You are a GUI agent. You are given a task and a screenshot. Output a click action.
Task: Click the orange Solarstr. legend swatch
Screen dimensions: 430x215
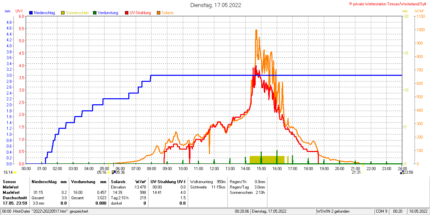[159, 13]
